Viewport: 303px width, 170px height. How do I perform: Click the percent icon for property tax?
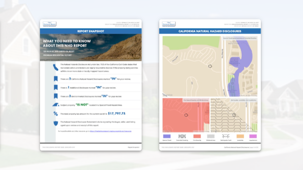coord(55,114)
